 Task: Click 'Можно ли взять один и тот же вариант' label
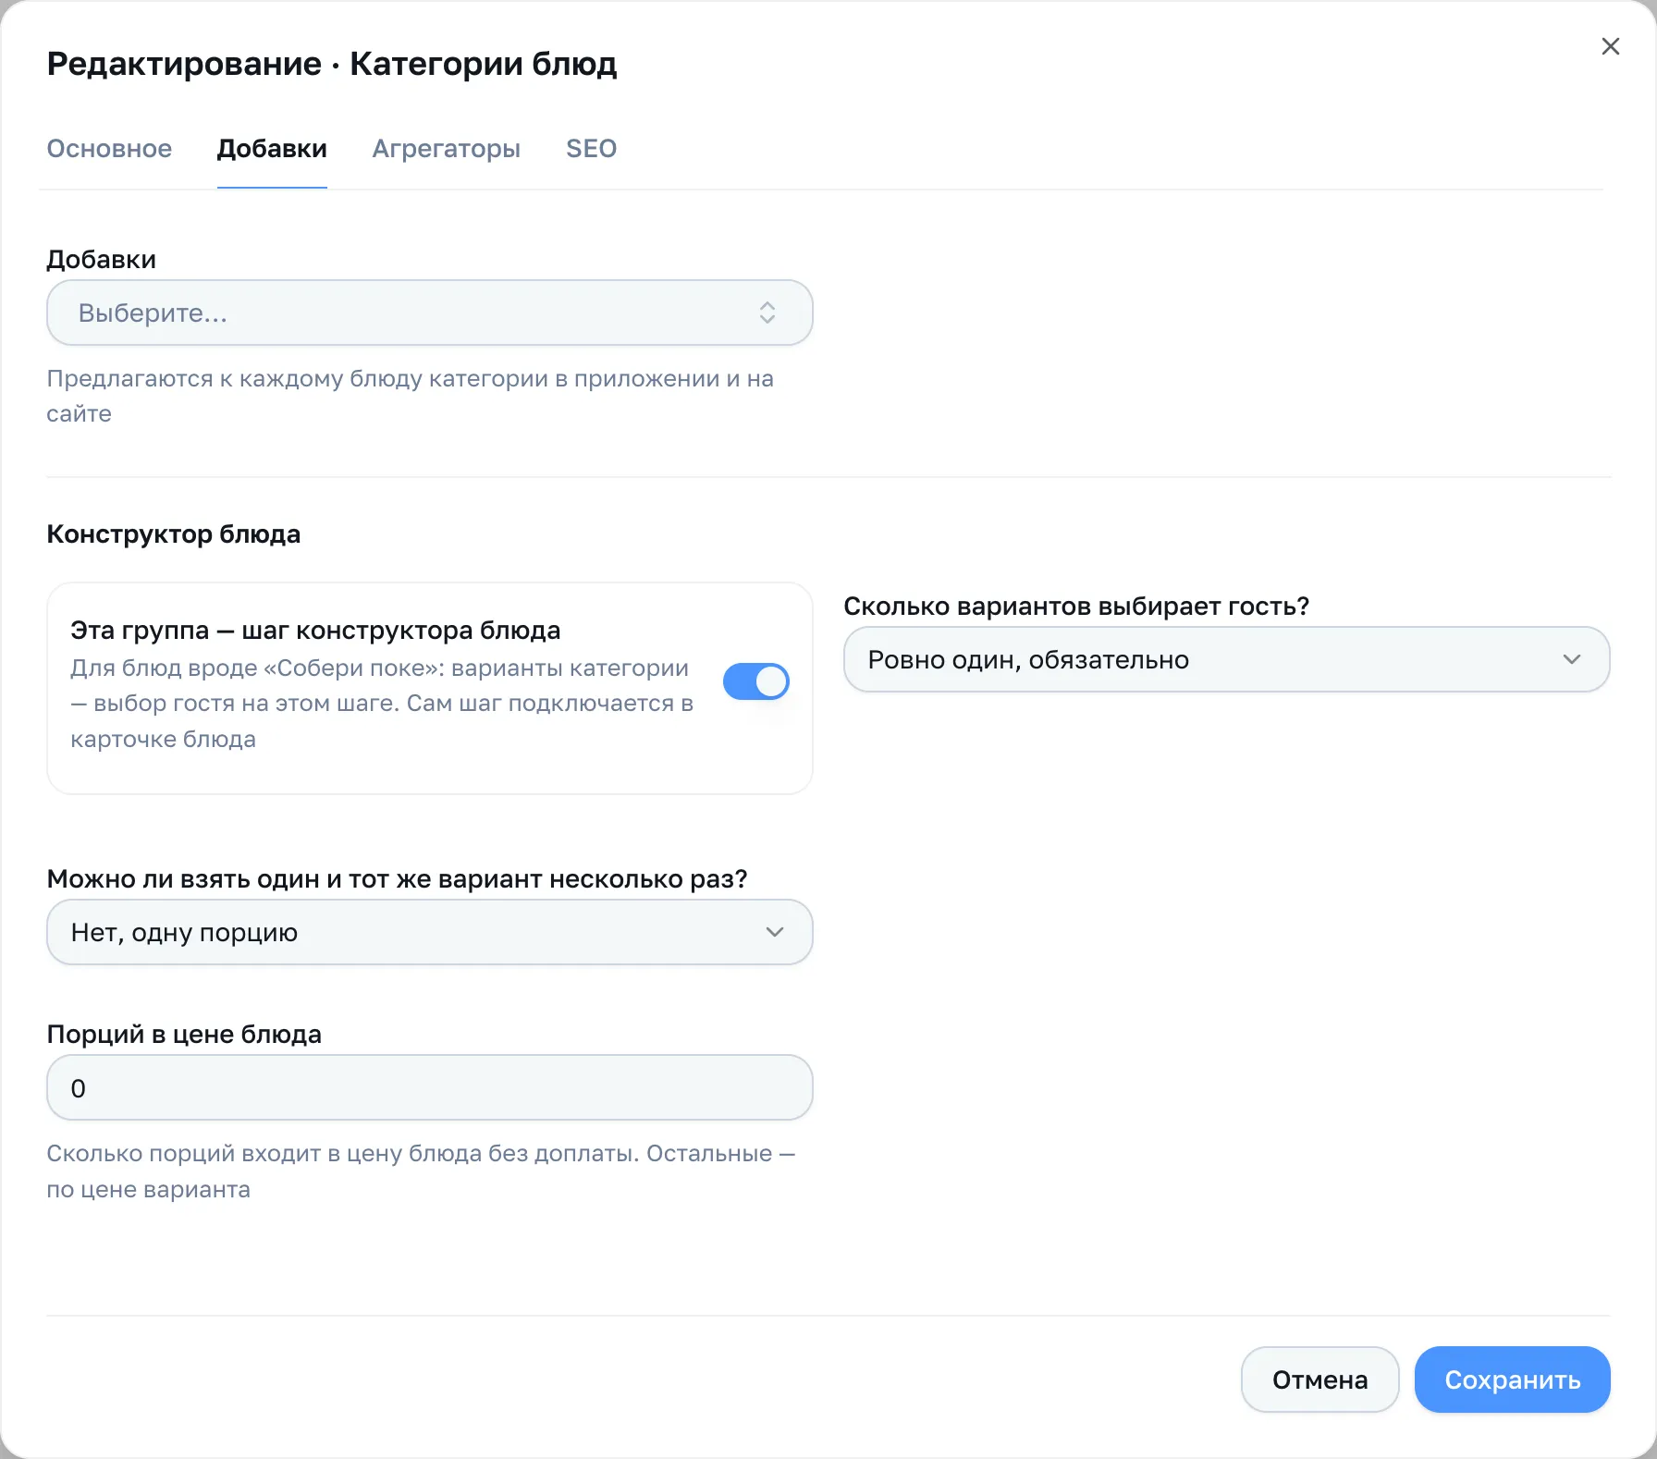(x=397, y=879)
